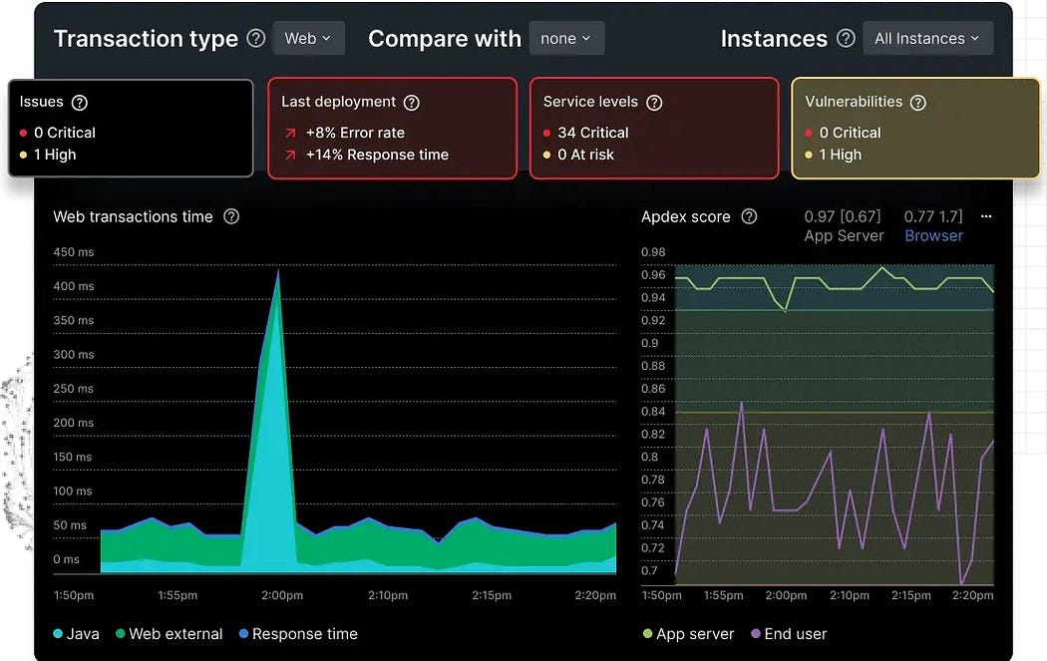Open the Transaction type Web dropdown

309,39
